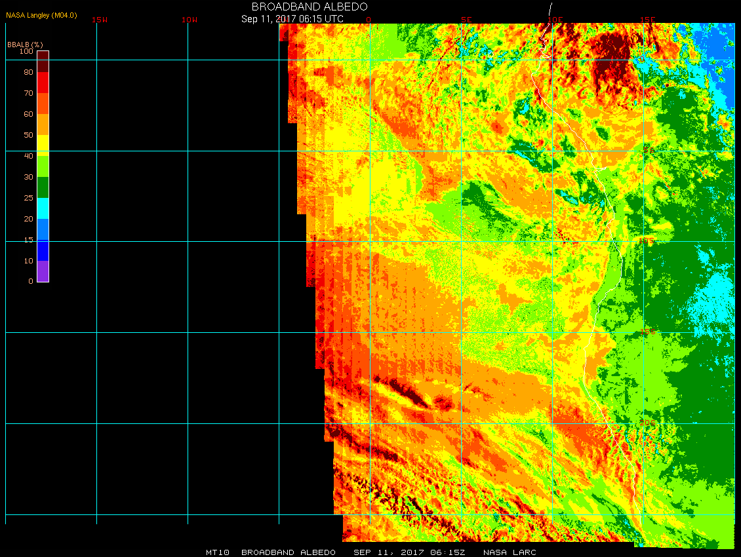741x557 pixels.
Task: Click the legend value "50"
Action: (29, 134)
